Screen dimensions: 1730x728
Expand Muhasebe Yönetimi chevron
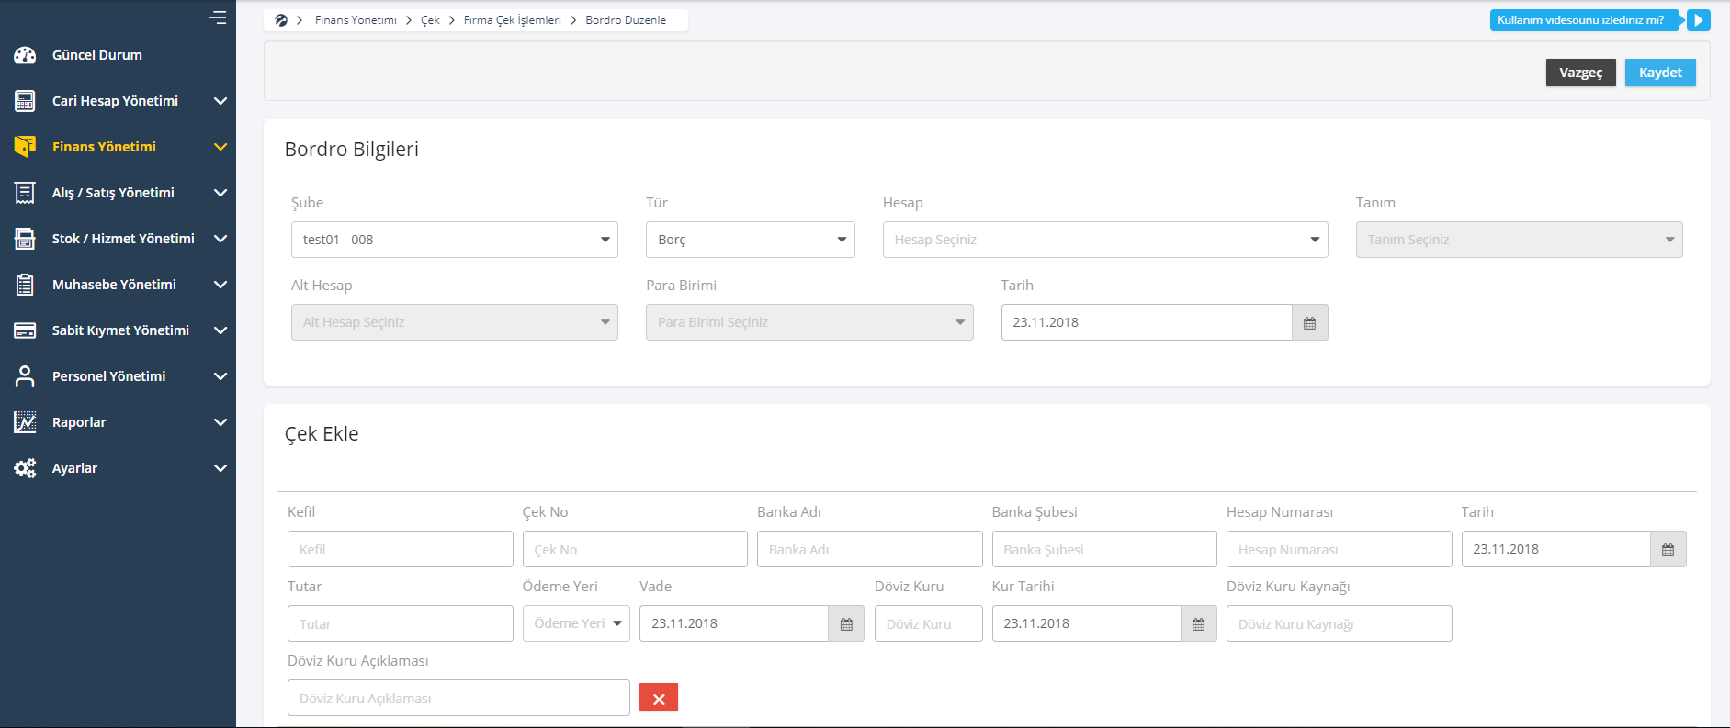point(220,285)
